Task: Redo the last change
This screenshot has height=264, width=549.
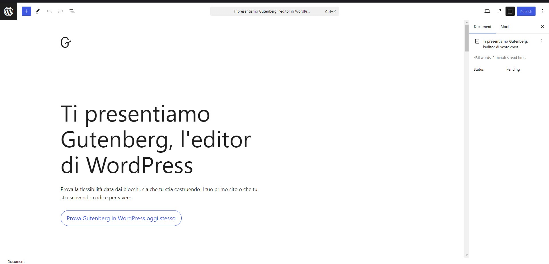Action: 60,11
